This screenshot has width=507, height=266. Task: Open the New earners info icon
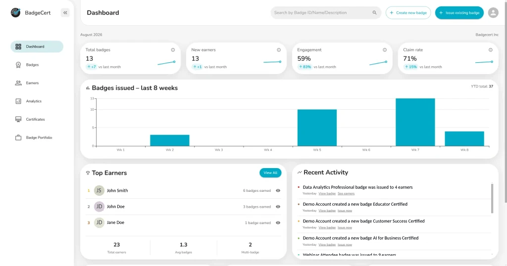[279, 50]
